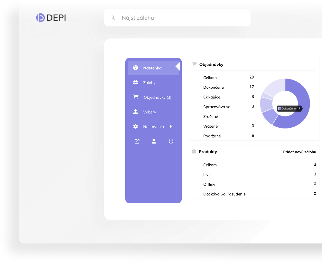Image resolution: width=322 pixels, height=263 pixels.
Task: Open the Zálohy menu item
Action: (x=153, y=83)
